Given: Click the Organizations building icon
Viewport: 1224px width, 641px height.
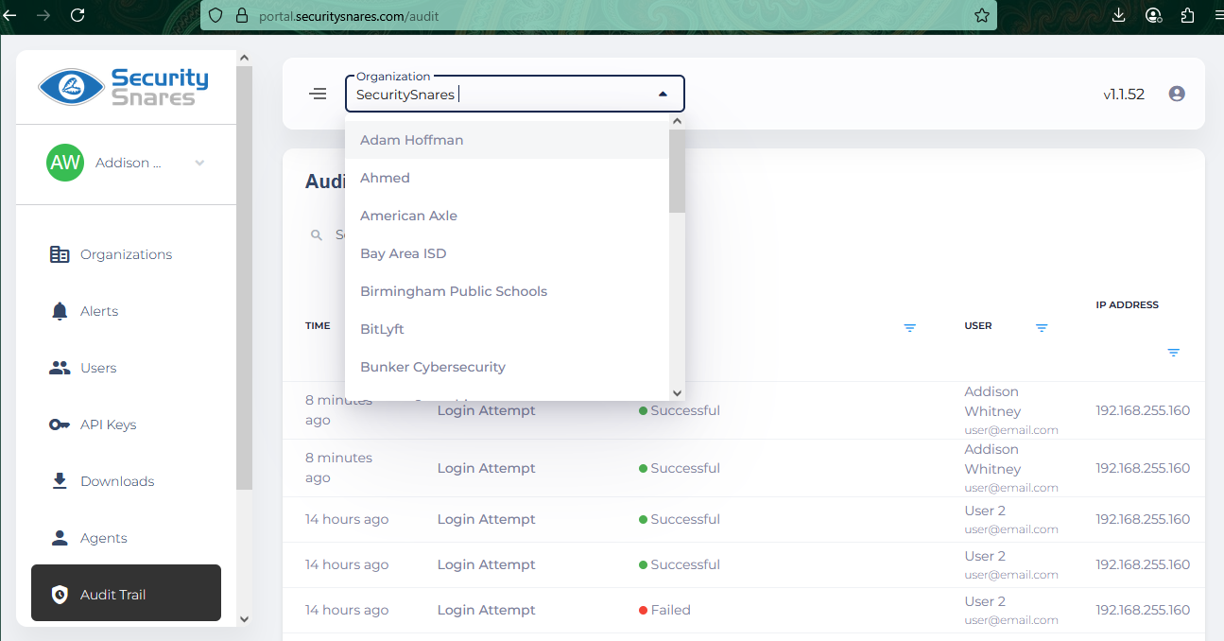Looking at the screenshot, I should [x=60, y=254].
